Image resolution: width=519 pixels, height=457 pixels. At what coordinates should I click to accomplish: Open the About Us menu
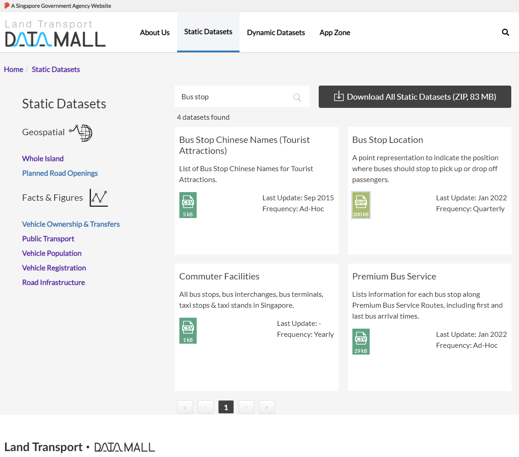[x=154, y=32]
